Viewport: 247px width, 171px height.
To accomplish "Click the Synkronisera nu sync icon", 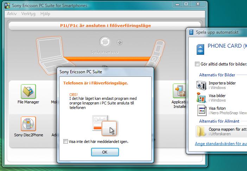I will click(x=105, y=42).
